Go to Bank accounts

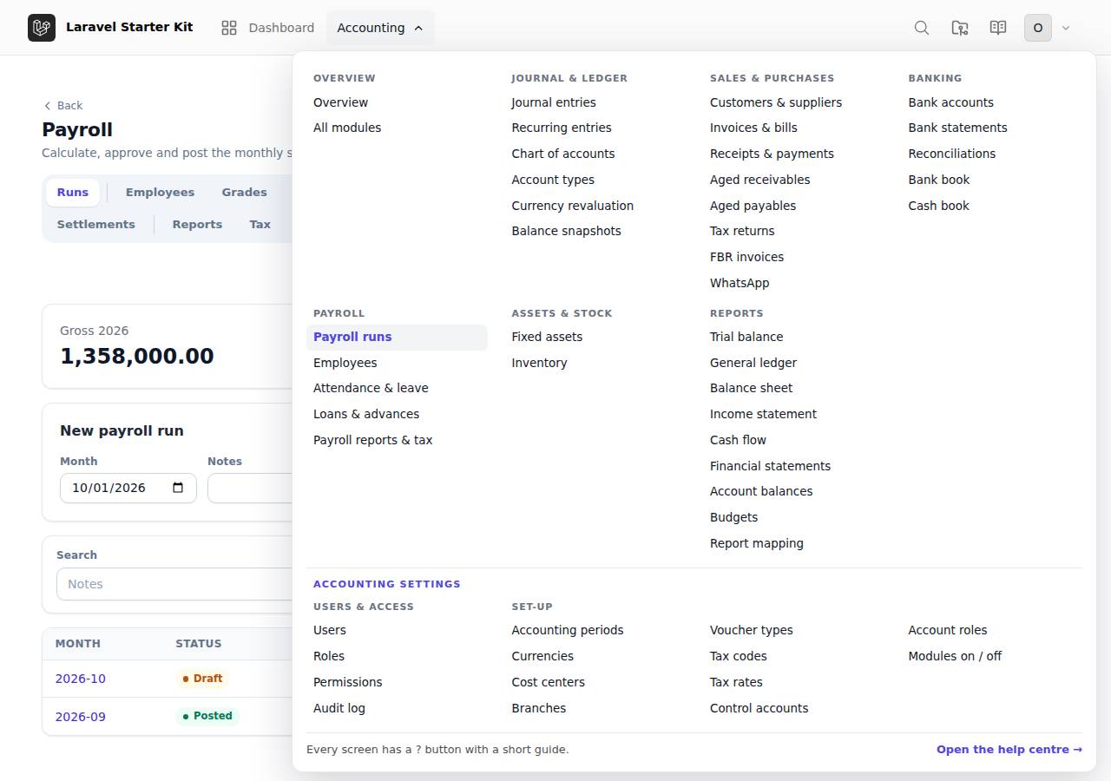point(951,102)
